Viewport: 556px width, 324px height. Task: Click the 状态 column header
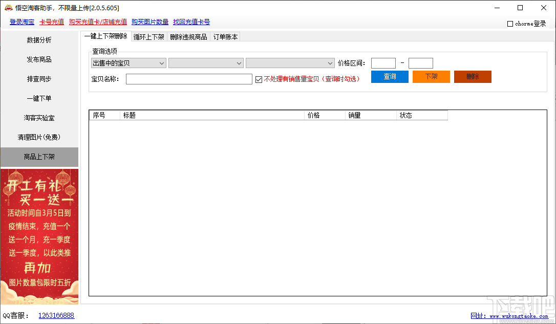[x=422, y=115]
